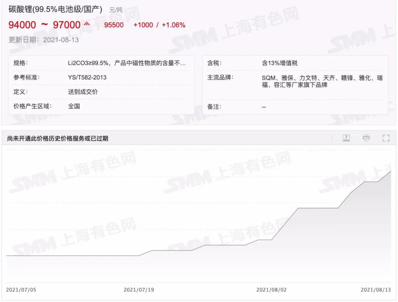Click the print chart icon
Image resolution: width=398 pixels, height=302 pixels.
click(x=366, y=138)
